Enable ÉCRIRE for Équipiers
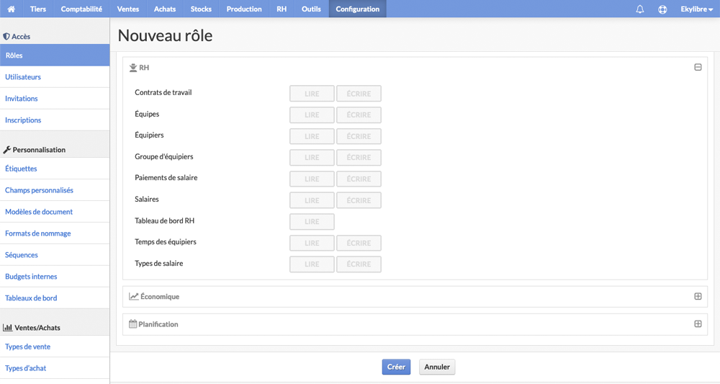Image resolution: width=720 pixels, height=384 pixels. point(359,136)
